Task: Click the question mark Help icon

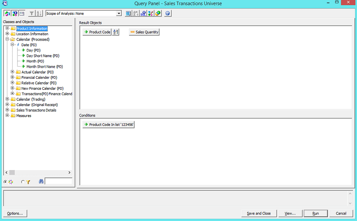Action: pyautogui.click(x=168, y=13)
